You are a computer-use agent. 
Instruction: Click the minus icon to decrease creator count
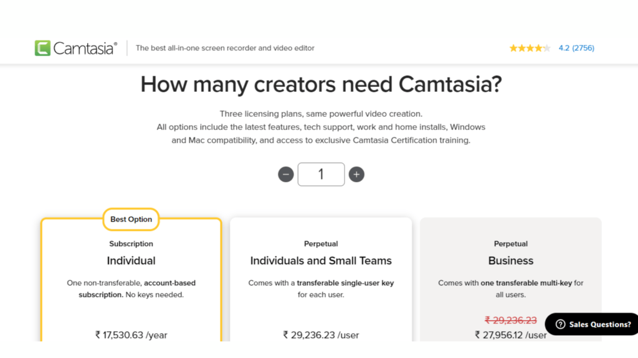286,174
